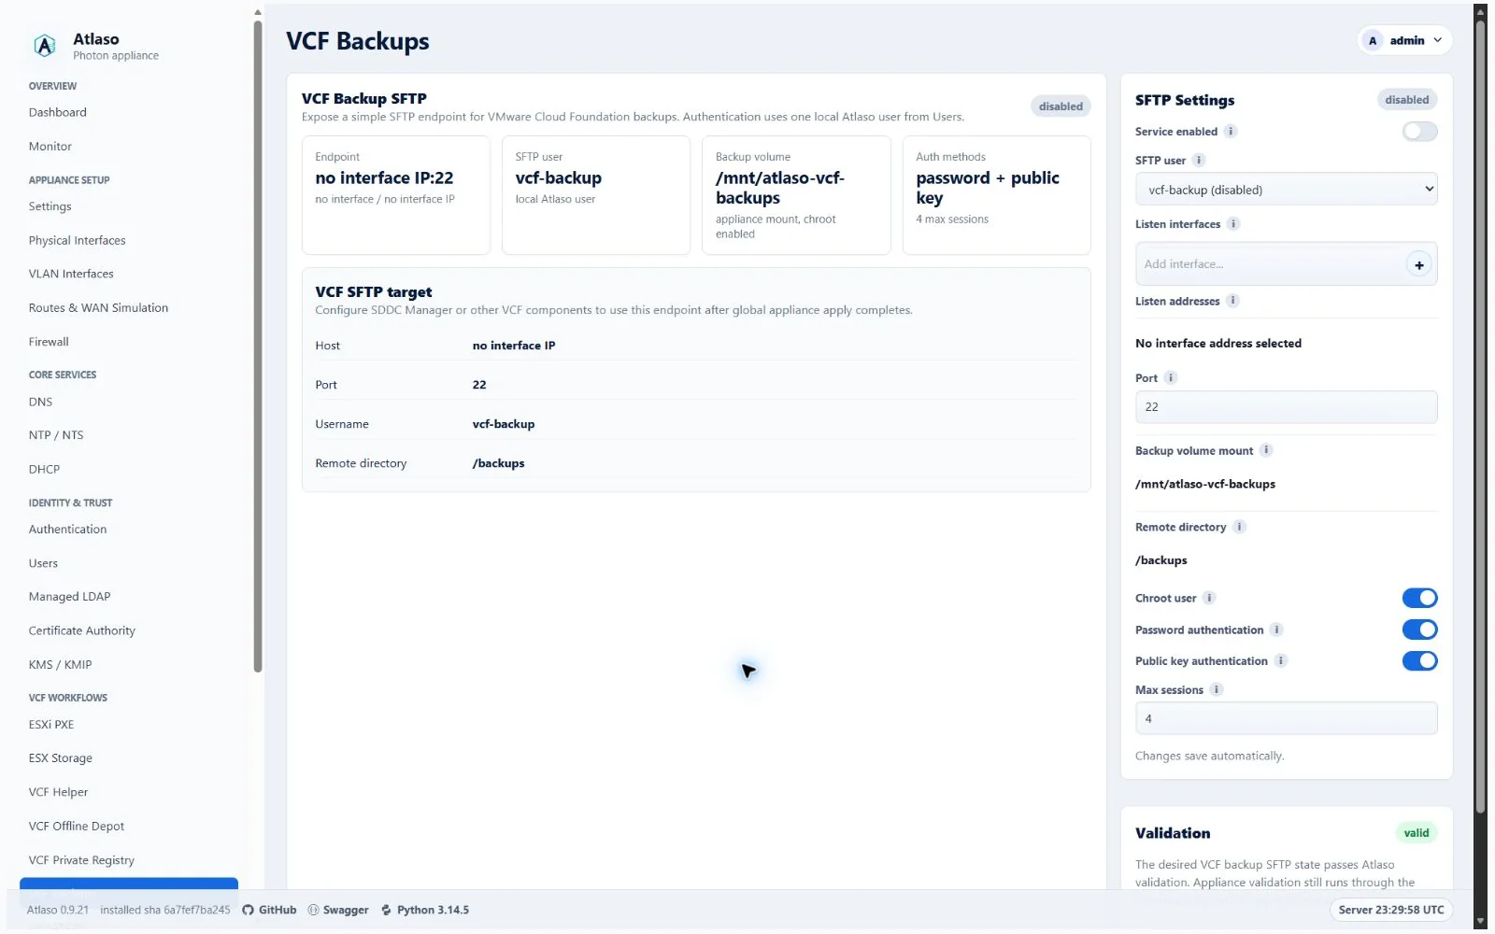Click the Endpoint summary card
Screen dimensions: 1495x934
[395, 195]
